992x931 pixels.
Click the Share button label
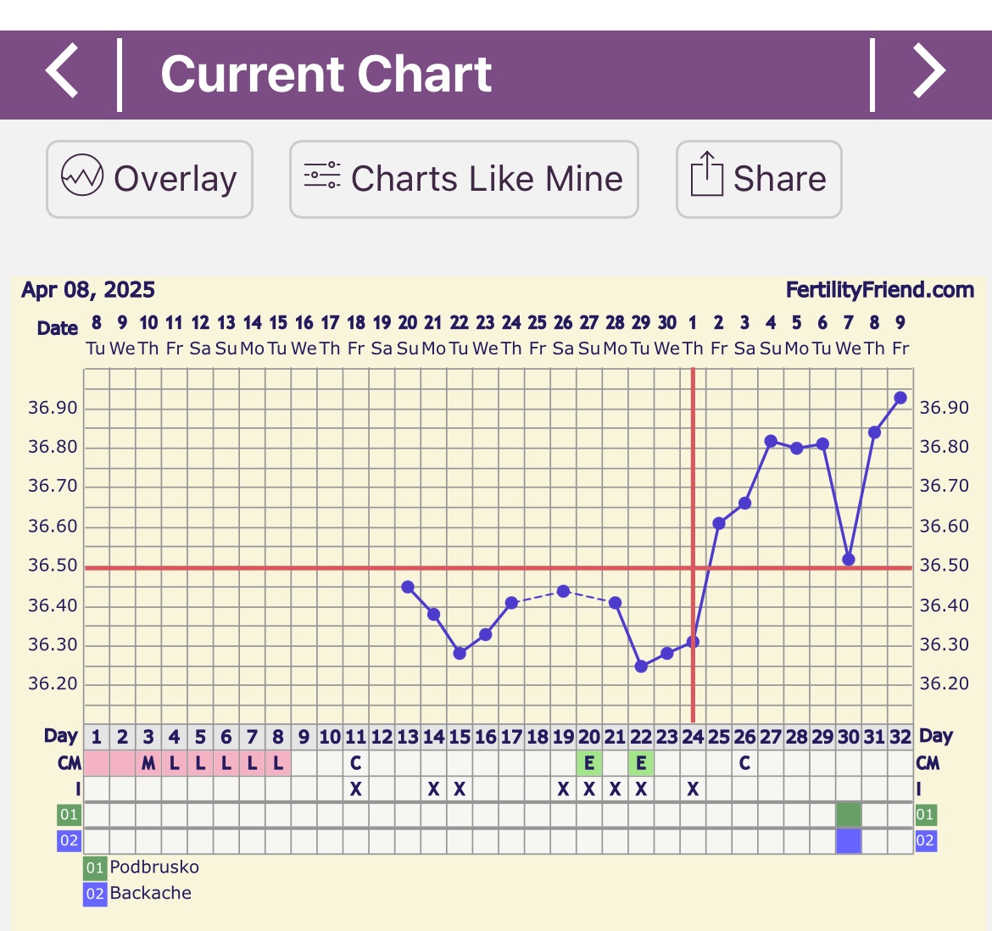(779, 179)
